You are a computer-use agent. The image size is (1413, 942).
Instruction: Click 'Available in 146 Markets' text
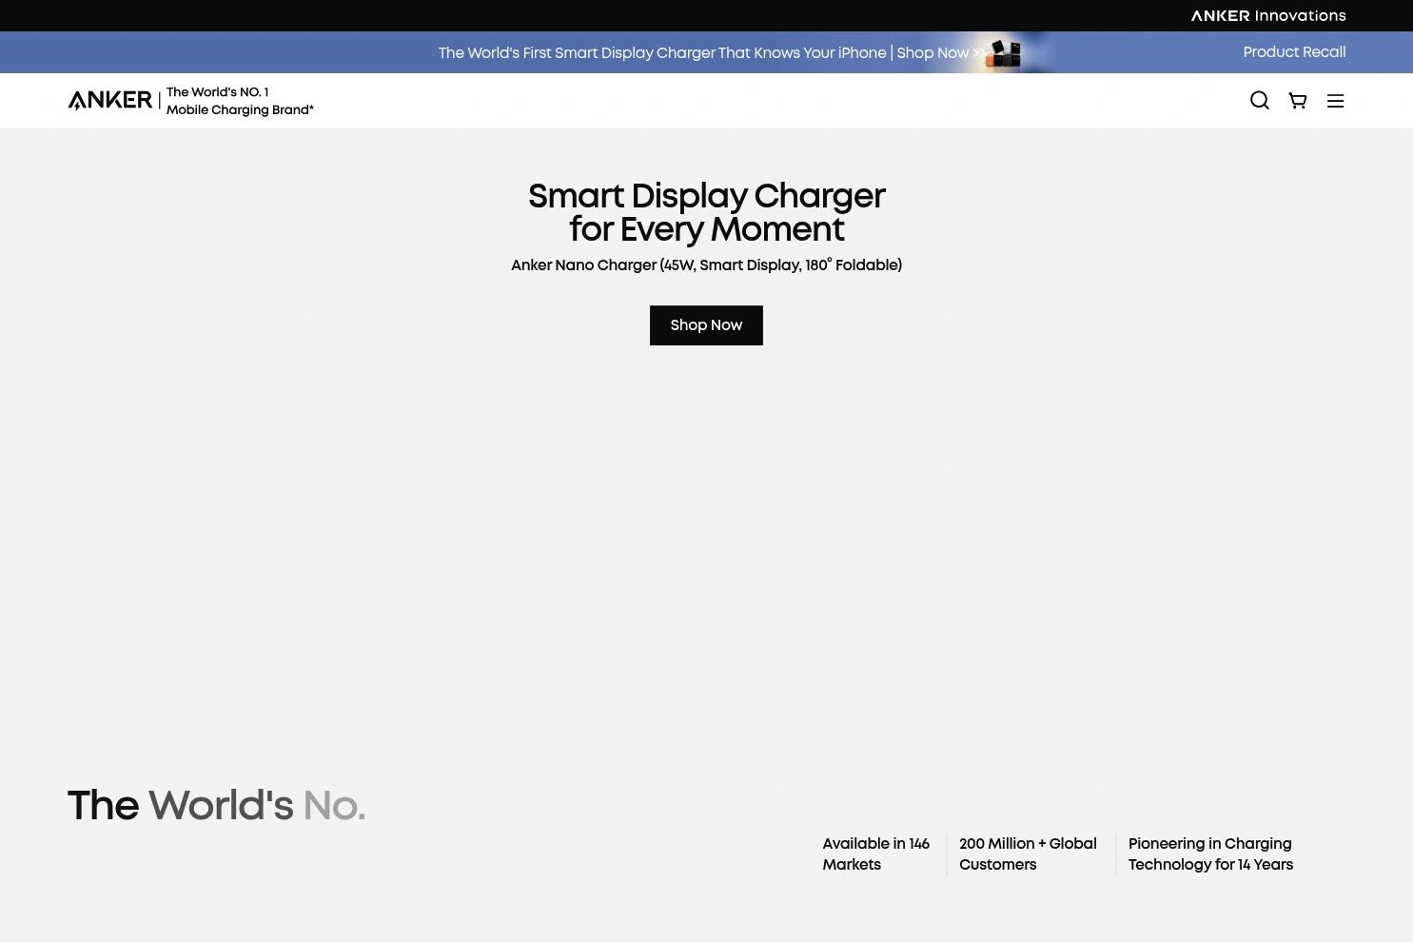tap(875, 854)
